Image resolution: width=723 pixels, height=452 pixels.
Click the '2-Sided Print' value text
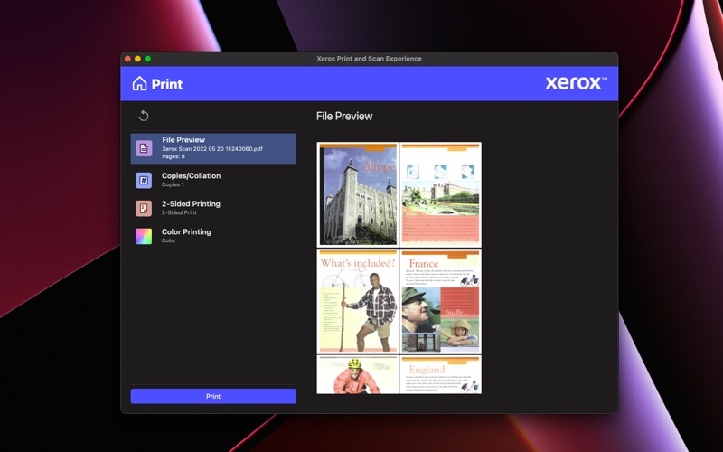click(179, 212)
